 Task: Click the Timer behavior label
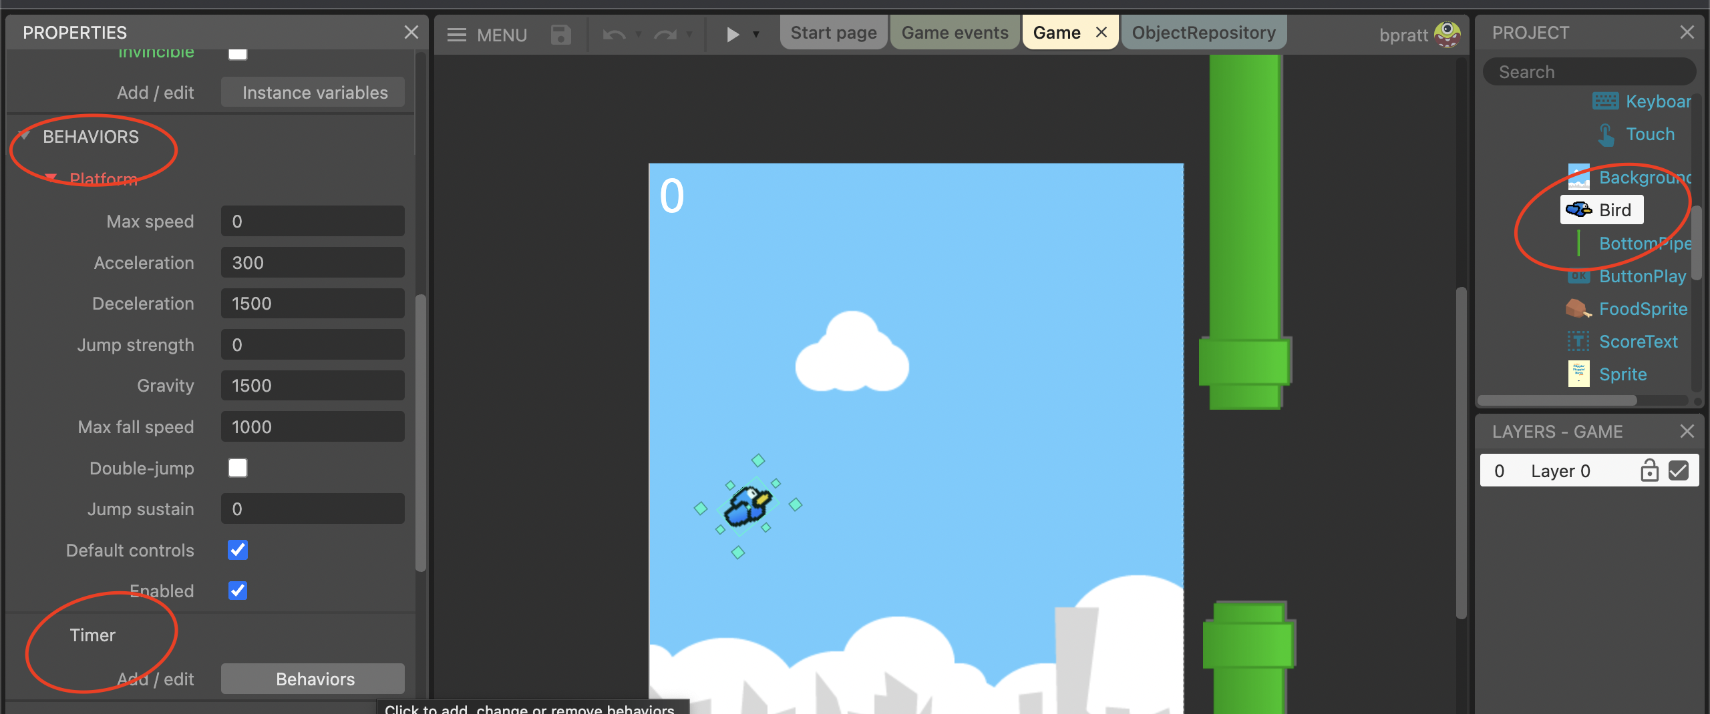(x=93, y=635)
